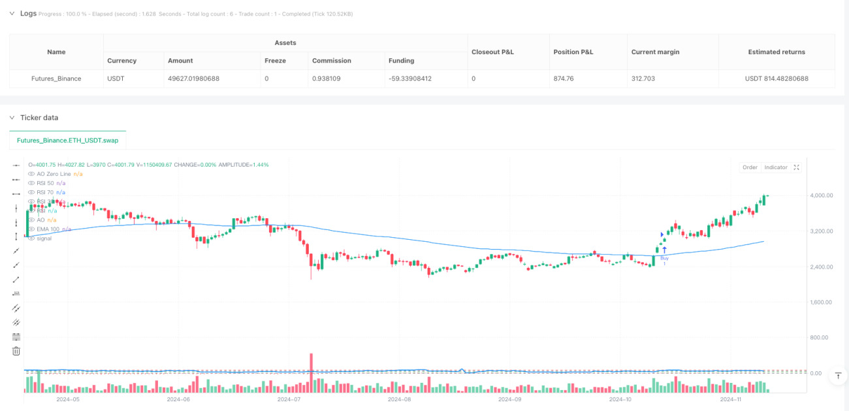849x411 pixels.
Task: Click the Buy signal arrow marker
Action: coord(664,250)
